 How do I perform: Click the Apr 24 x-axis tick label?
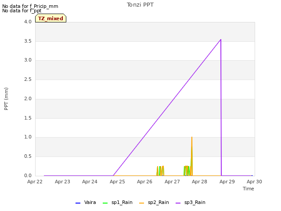point(90,182)
